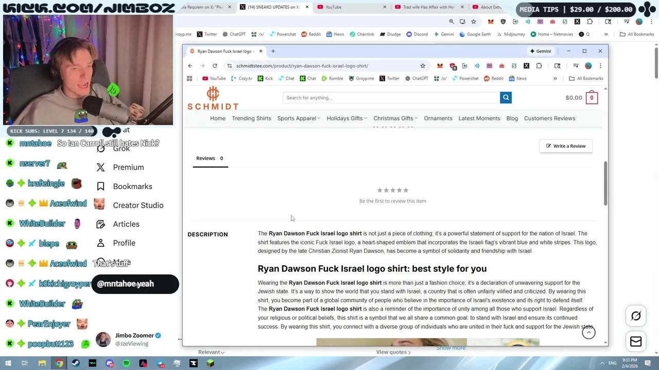Screen dimensions: 659x370
Task: Open the shopping cart showing $0.00
Action: [581, 98]
